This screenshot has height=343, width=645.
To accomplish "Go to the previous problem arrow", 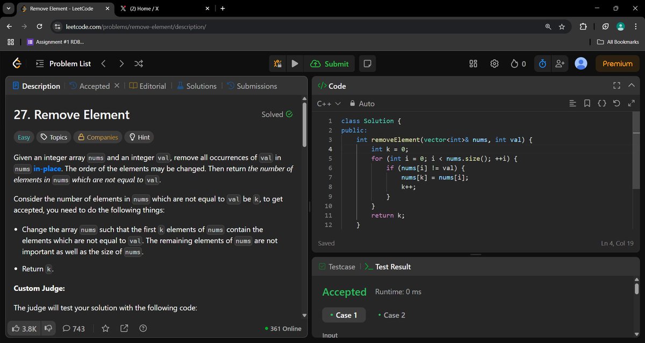I will click(x=103, y=63).
